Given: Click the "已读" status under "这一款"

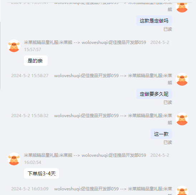Looking at the screenshot, I should point(168,142).
